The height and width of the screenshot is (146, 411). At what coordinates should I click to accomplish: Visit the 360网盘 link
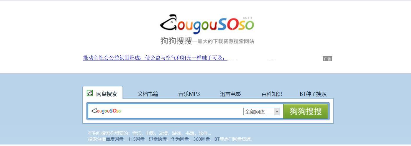pos(202,139)
